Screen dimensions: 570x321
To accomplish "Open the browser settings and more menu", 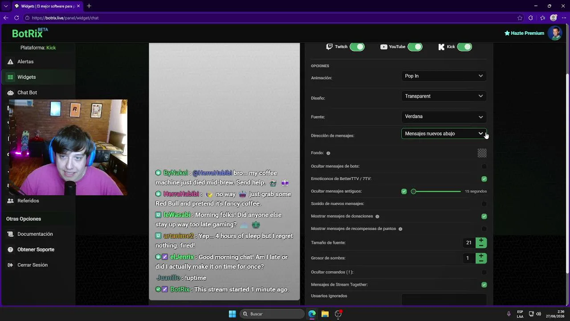I will [x=564, y=18].
